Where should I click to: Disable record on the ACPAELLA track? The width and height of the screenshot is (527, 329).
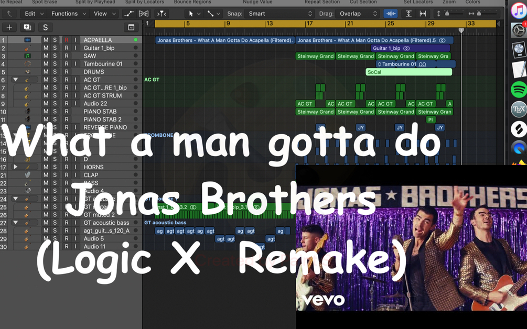(67, 40)
